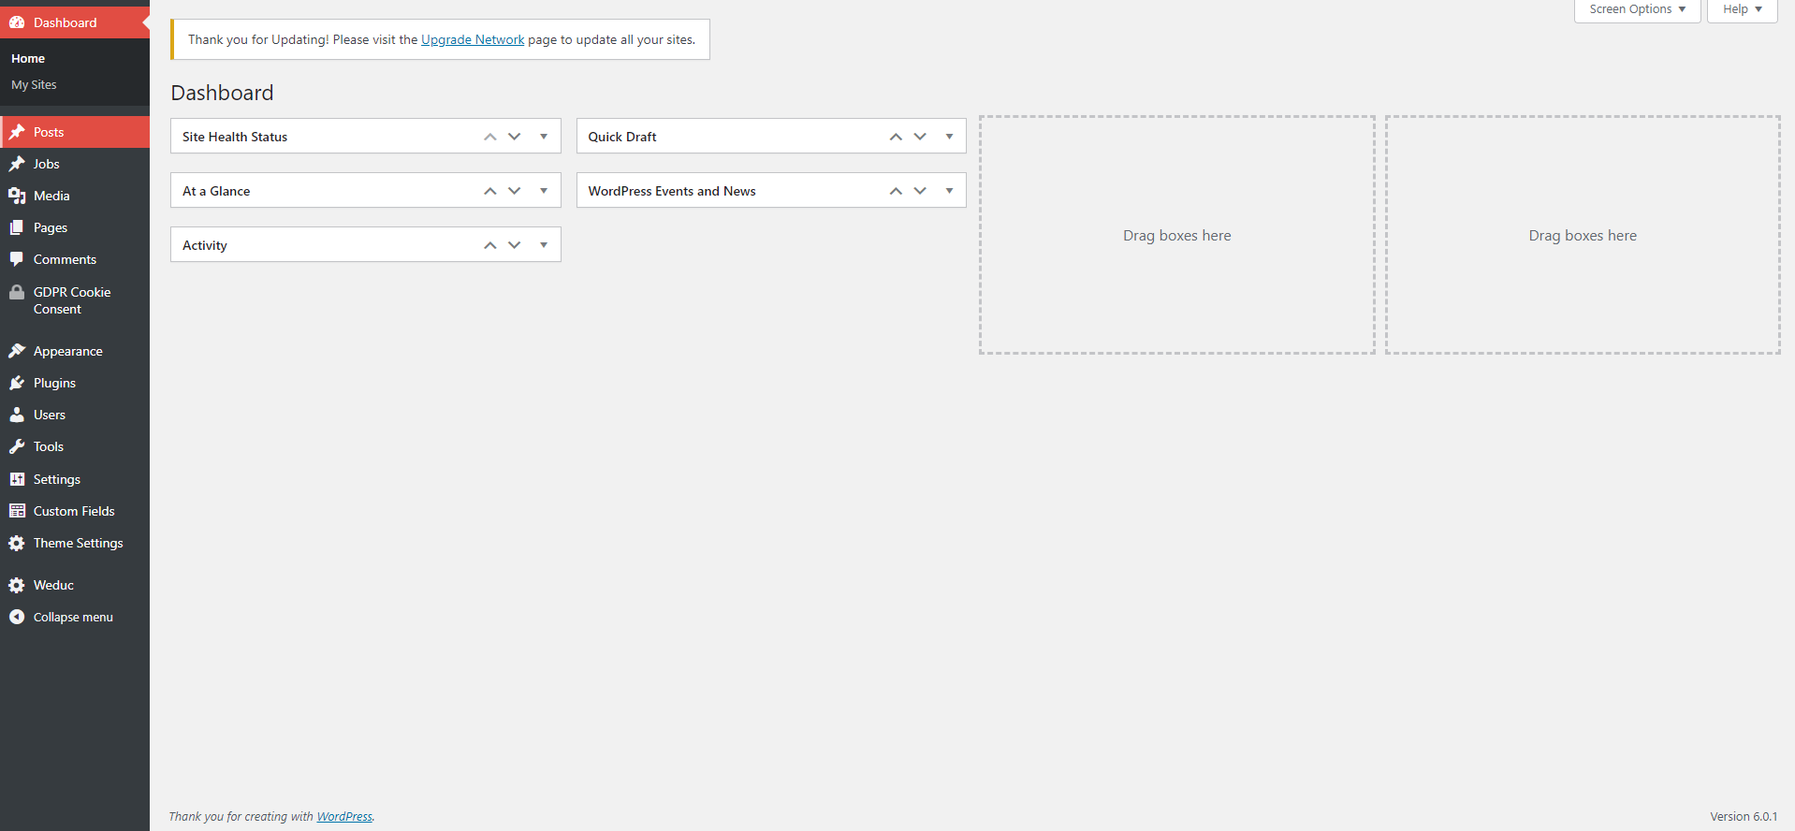Toggle the Quick Draft panel open
Viewport: 1795px width, 831px height.
coord(949,137)
